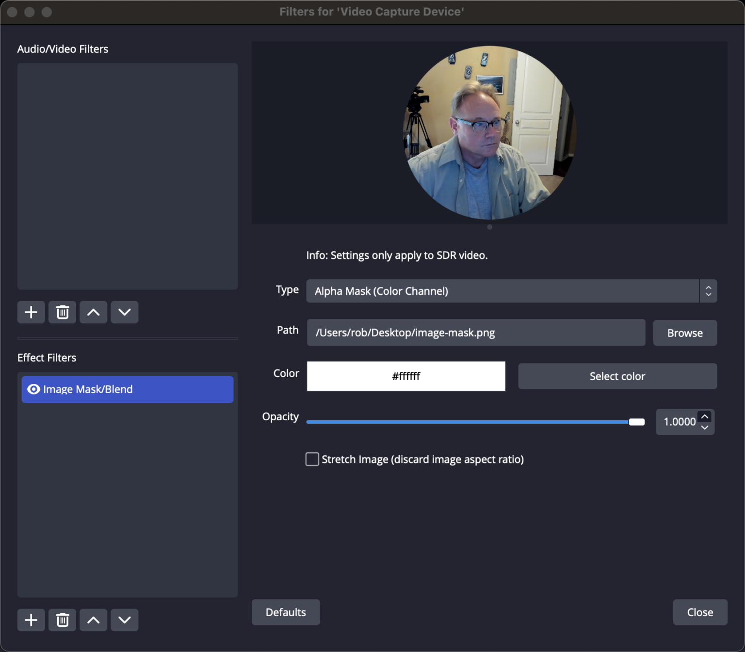Screen dimensions: 745x652
Task: Remove an audio/video filter
Action: pyautogui.click(x=62, y=312)
